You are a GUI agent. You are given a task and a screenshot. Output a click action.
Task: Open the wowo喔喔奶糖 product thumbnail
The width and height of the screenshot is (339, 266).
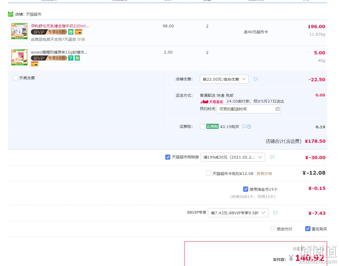(x=19, y=57)
